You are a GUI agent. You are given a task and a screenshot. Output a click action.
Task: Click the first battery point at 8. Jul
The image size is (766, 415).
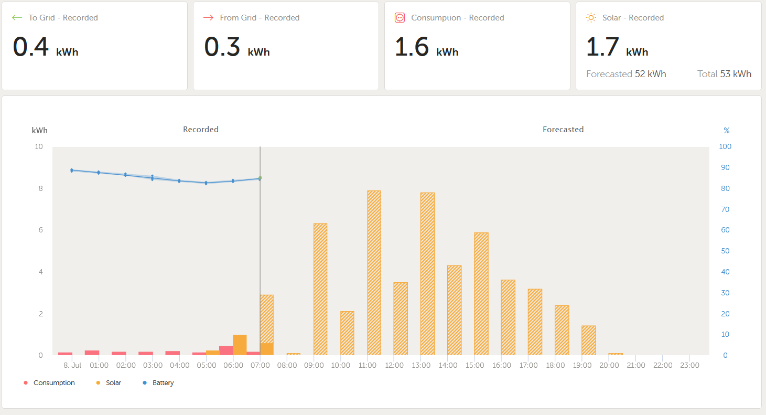point(72,171)
